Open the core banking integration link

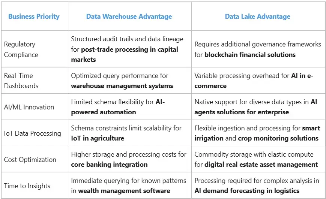(109, 165)
